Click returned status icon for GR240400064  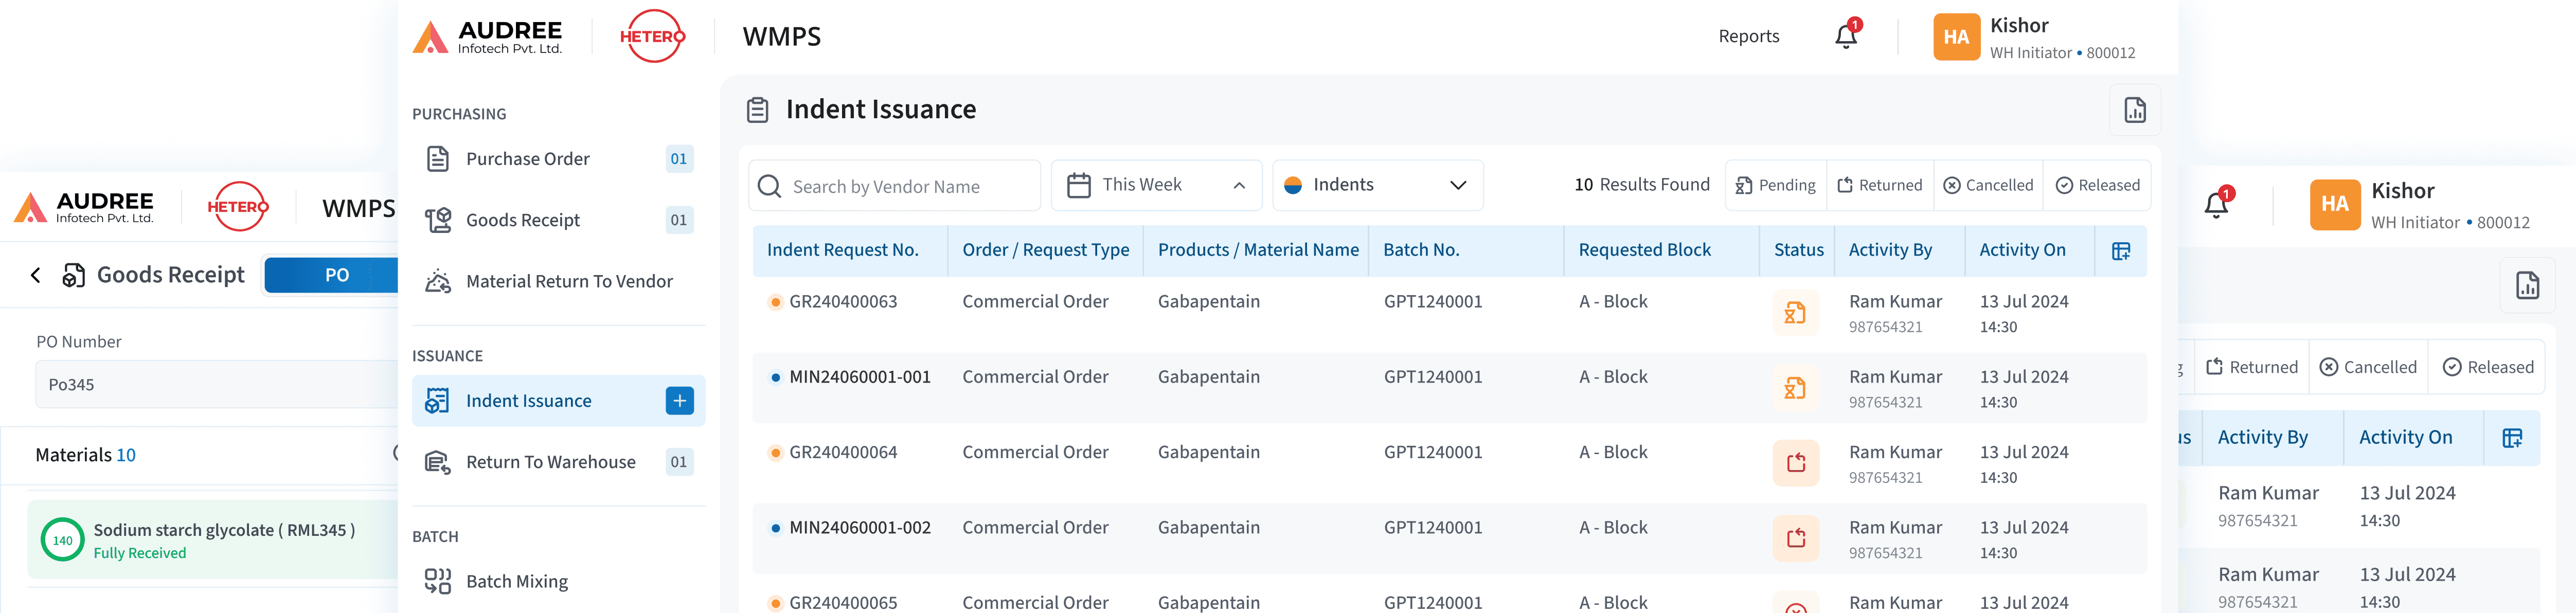(1795, 463)
